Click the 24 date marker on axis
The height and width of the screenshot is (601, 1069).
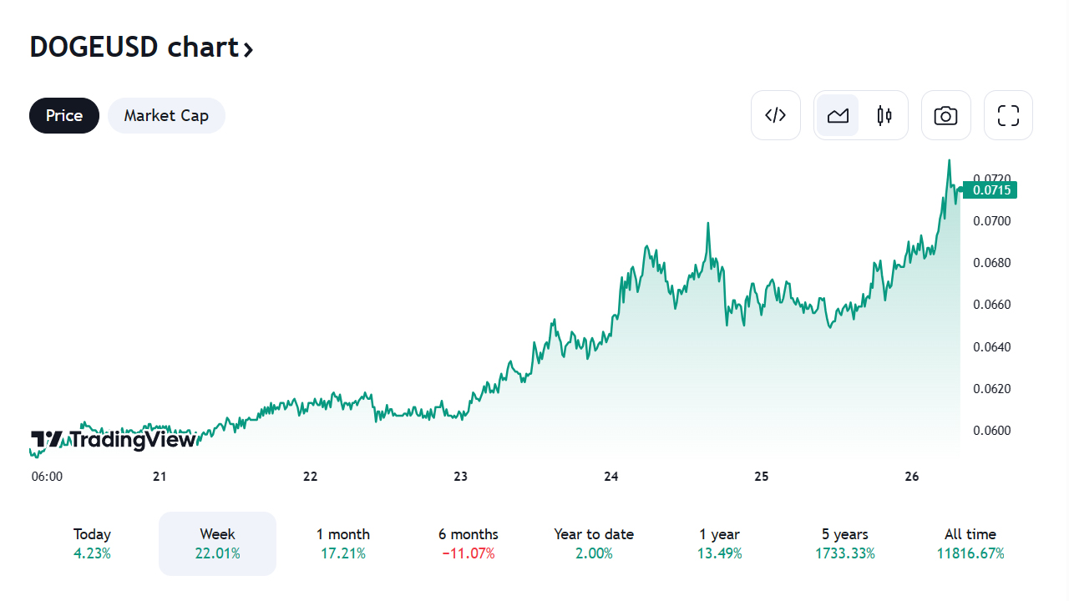[611, 477]
